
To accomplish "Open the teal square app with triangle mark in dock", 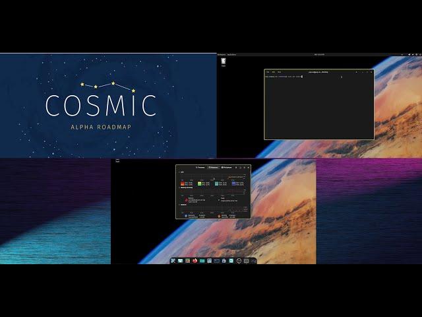I will (231, 261).
